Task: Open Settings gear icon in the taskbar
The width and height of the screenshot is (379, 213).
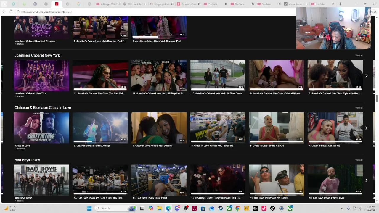Action: [281, 208]
